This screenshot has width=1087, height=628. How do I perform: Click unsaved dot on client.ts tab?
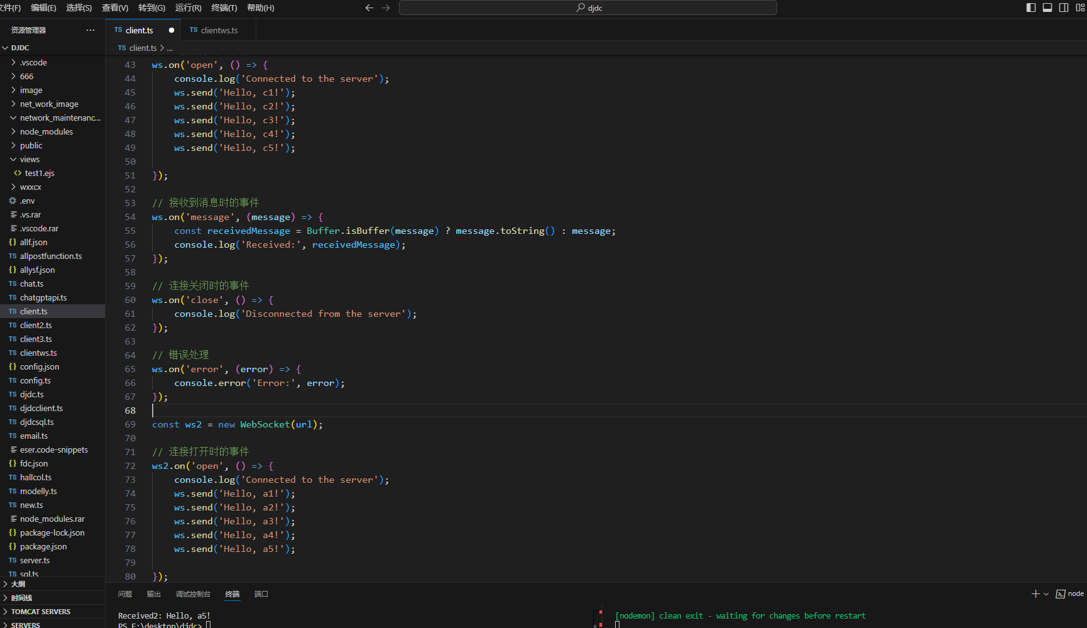point(172,30)
